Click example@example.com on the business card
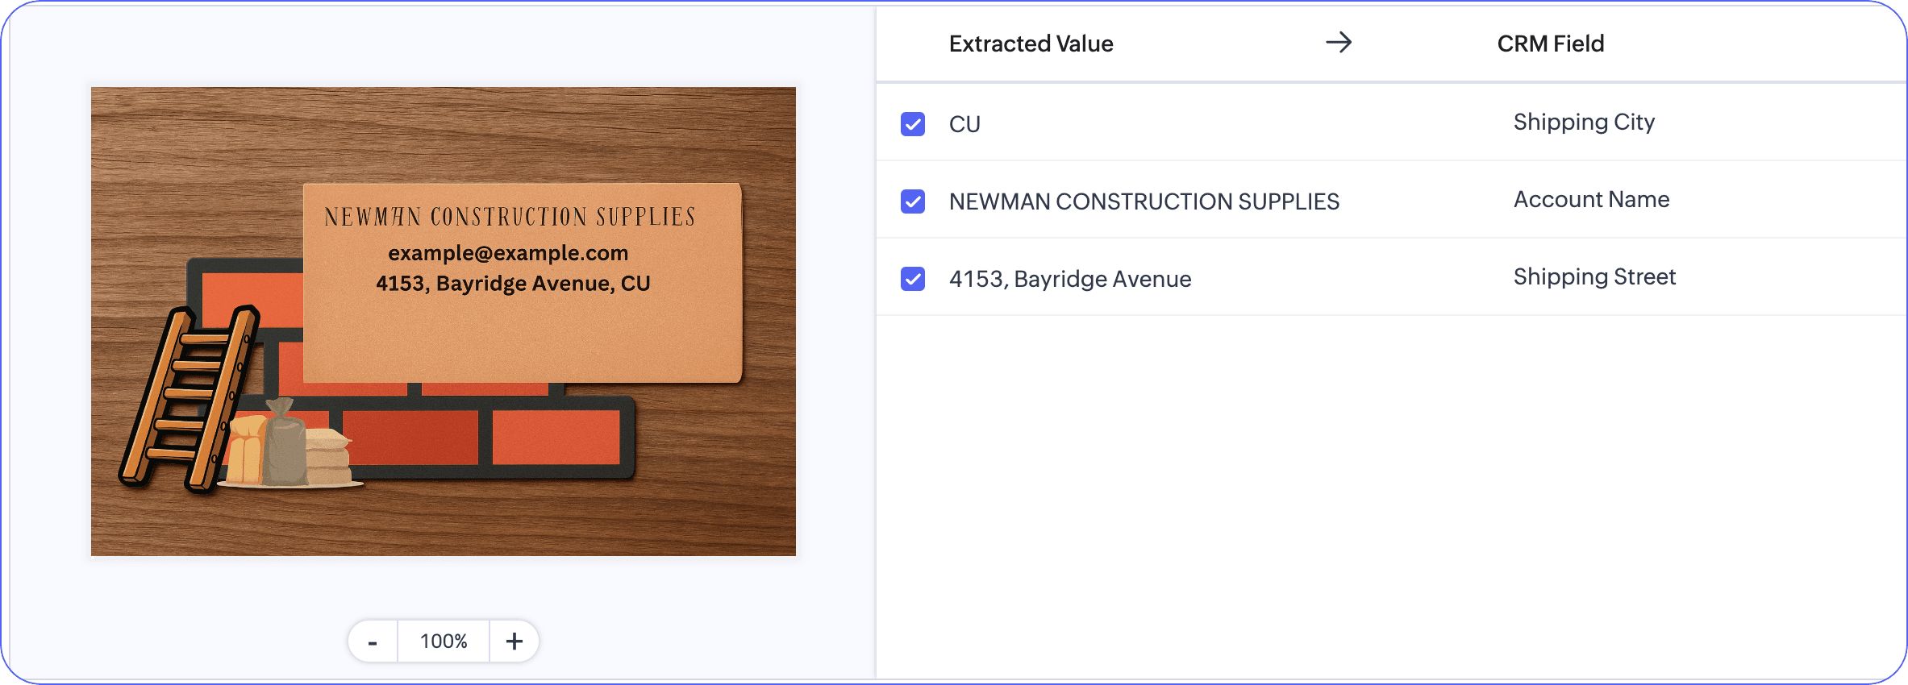Image resolution: width=1908 pixels, height=685 pixels. point(508,253)
